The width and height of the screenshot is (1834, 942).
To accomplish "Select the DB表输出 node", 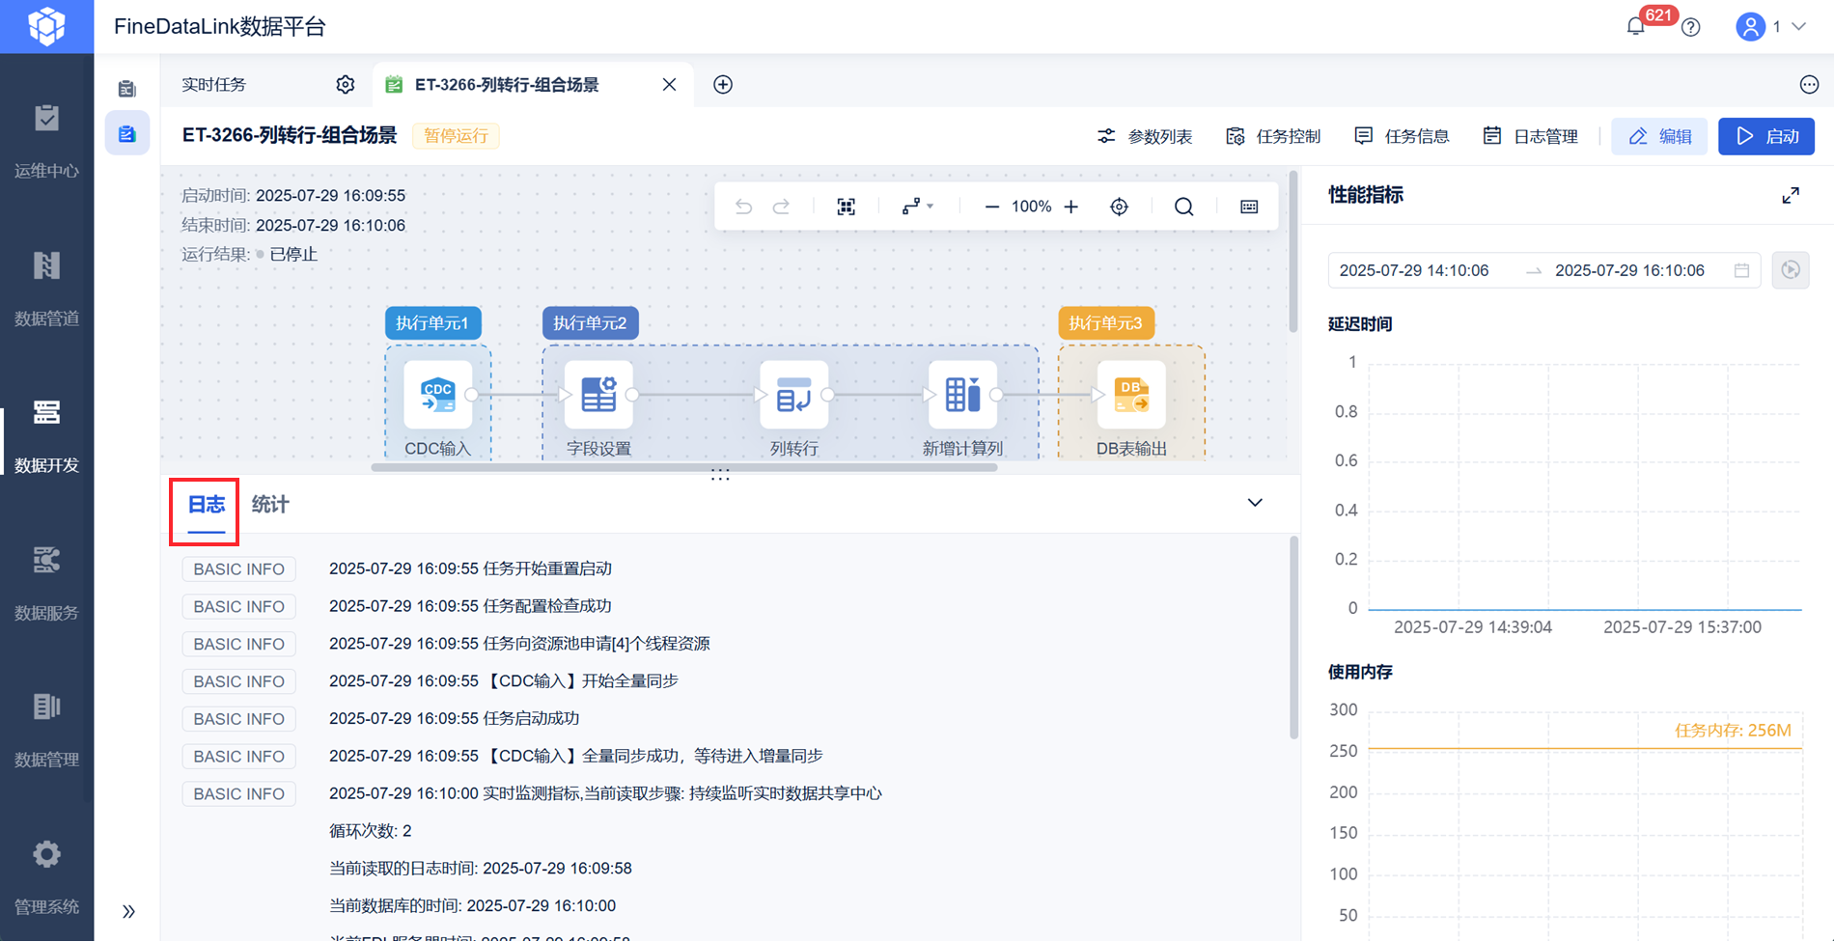I will coord(1131,395).
